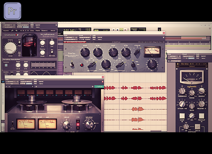Open Default preset selector on The Glue
The width and height of the screenshot is (212, 154).
(x=192, y=66)
